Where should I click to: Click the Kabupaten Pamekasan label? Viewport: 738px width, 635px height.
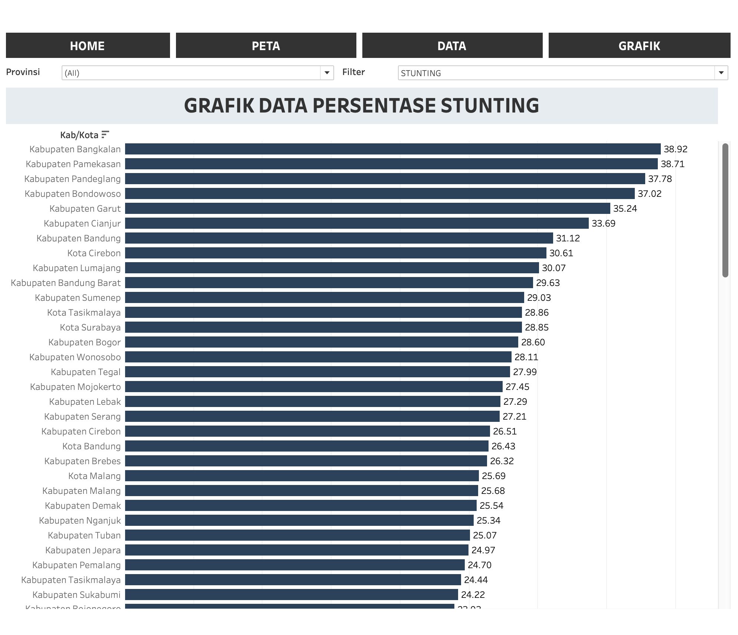(x=73, y=164)
